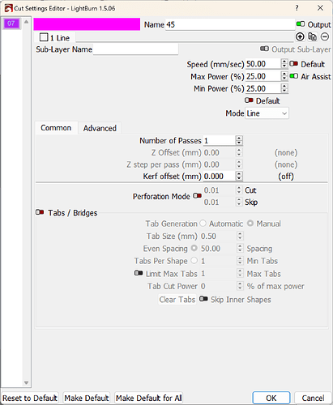
Task: Toggle the layer Output switch
Action: click(301, 24)
